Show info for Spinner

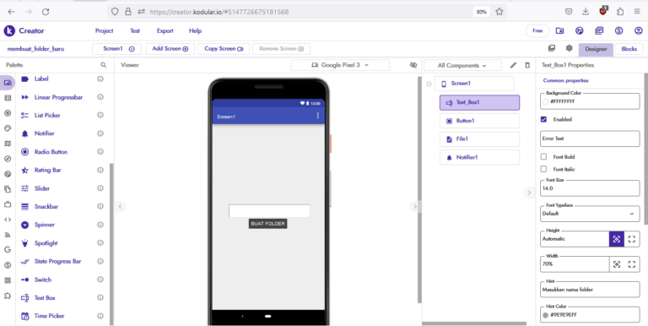[x=100, y=225]
